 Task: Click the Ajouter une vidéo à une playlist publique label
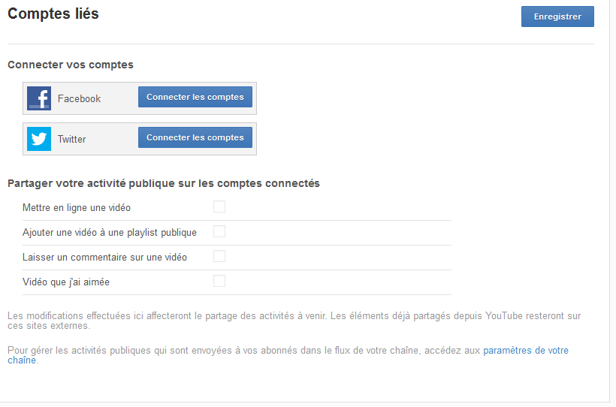tap(110, 233)
